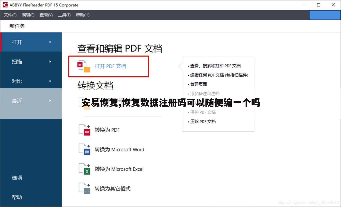The image size is (341, 207).
Task: Click 转换为 Microsoft Word
Action: coord(119,149)
